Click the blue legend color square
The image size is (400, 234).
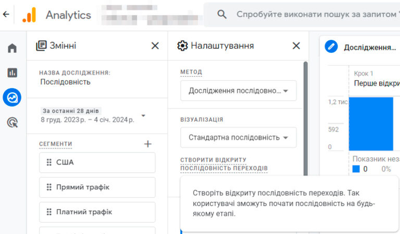[x=356, y=169]
